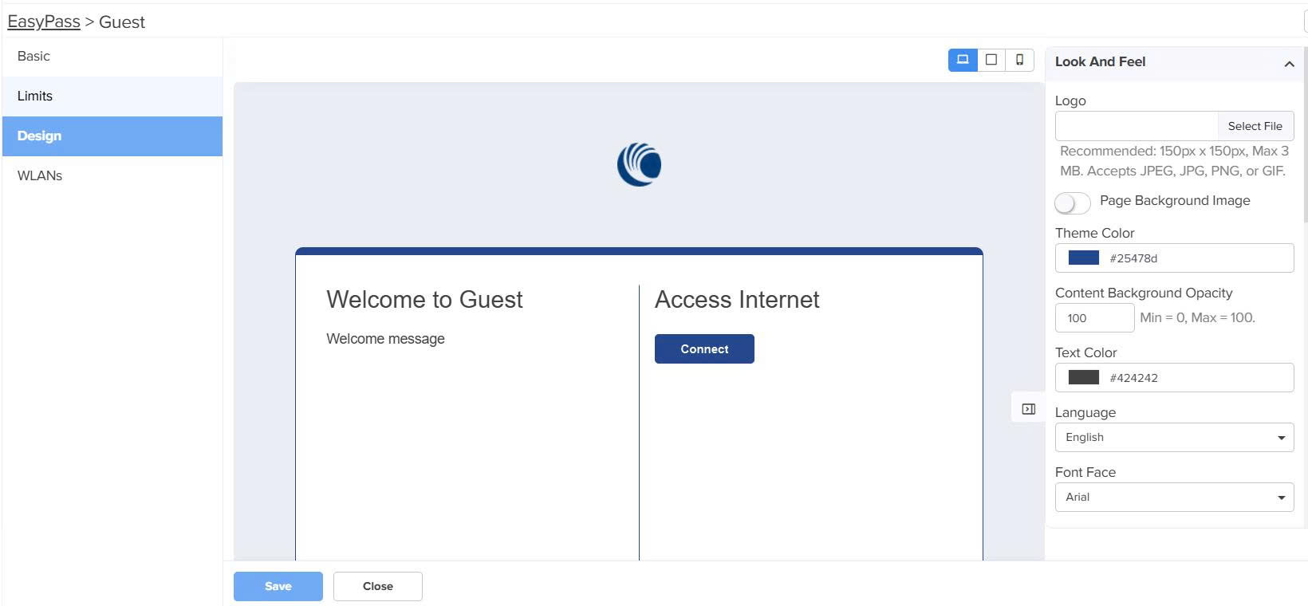Click the portal logo image in preview
Viewport: 1308px width, 606px height.
click(639, 165)
